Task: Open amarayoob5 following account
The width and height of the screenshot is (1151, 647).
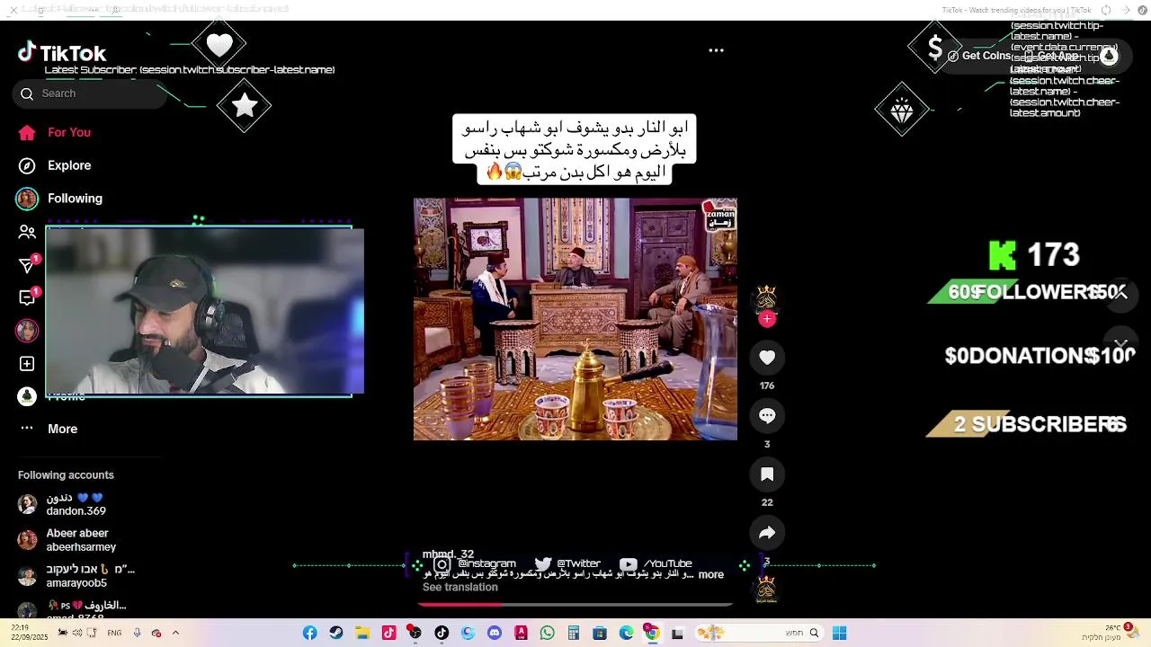Action: click(76, 576)
